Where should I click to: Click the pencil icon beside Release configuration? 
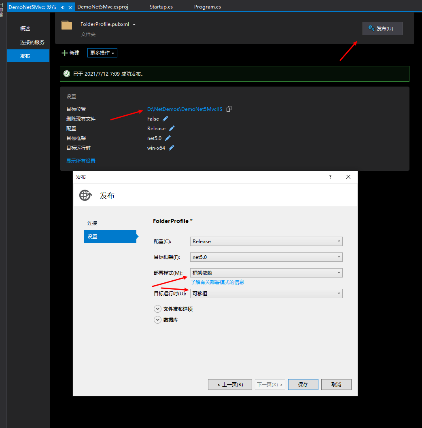pyautogui.click(x=171, y=128)
